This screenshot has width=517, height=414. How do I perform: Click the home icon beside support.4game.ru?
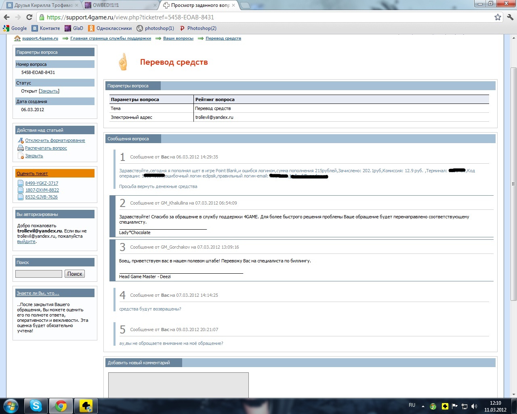17,38
